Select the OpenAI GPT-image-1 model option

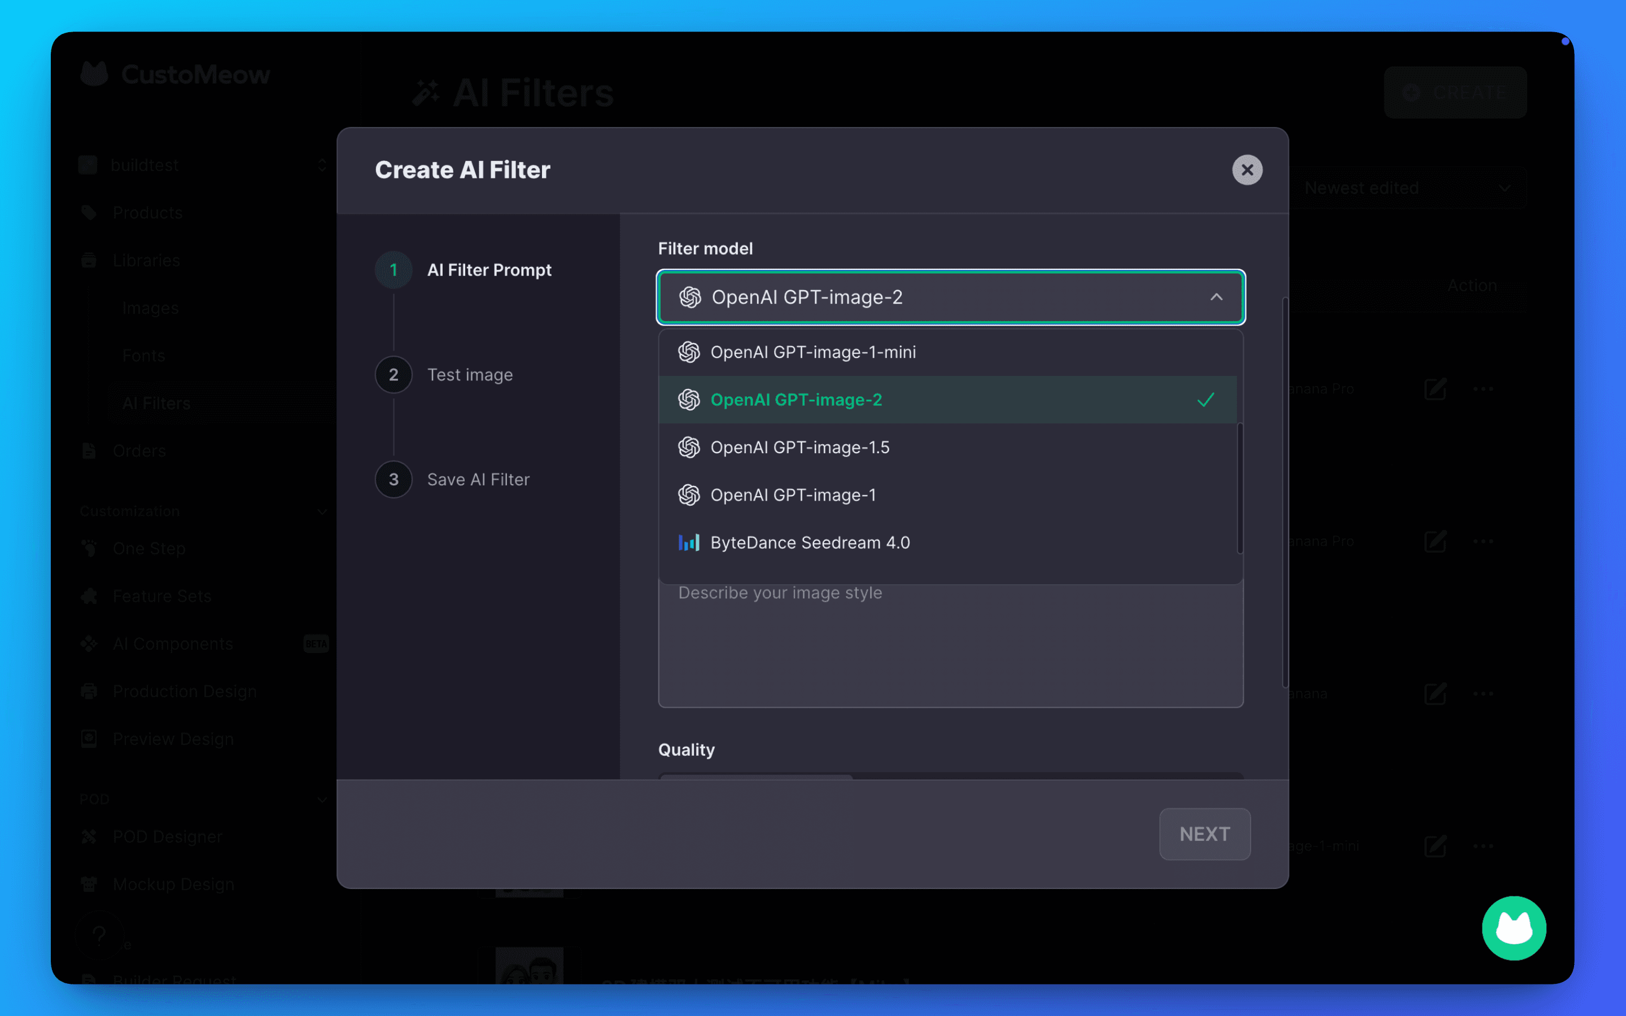(x=947, y=495)
